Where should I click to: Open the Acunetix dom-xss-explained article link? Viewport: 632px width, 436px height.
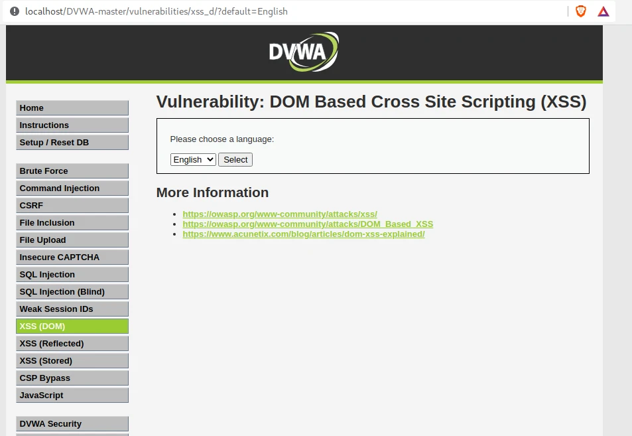click(x=303, y=234)
